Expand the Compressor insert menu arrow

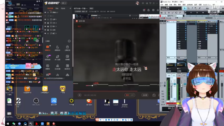click(x=208, y=24)
